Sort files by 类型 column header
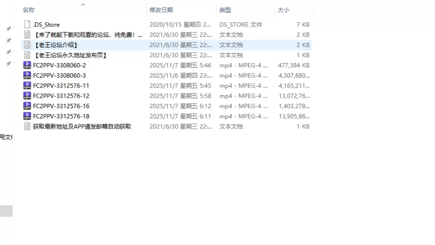Image resolution: width=435 pixels, height=245 pixels. pos(225,10)
